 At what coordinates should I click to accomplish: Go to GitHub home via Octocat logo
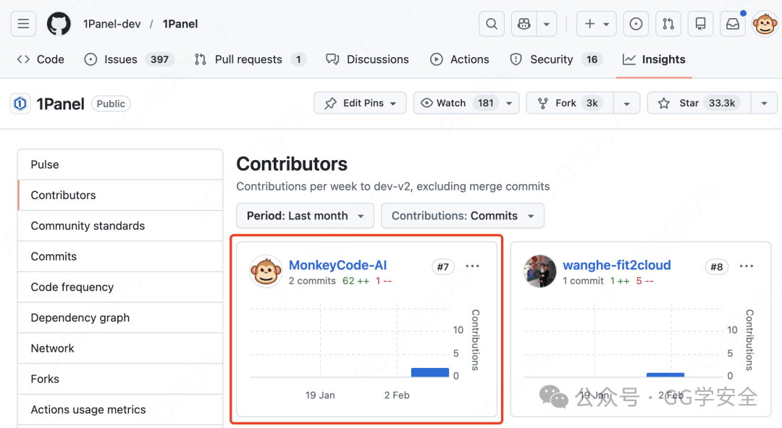(59, 24)
